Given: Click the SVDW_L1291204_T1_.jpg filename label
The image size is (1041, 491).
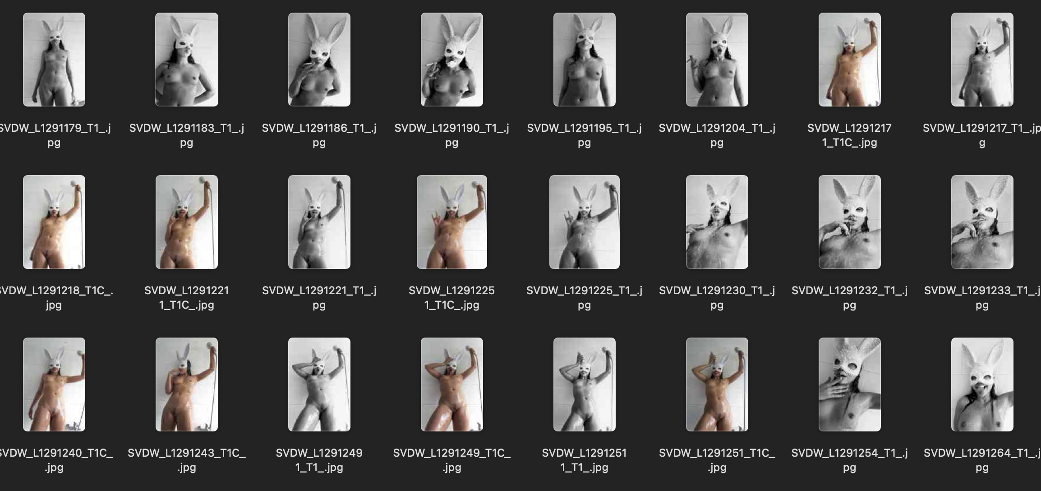Looking at the screenshot, I should pos(717,135).
